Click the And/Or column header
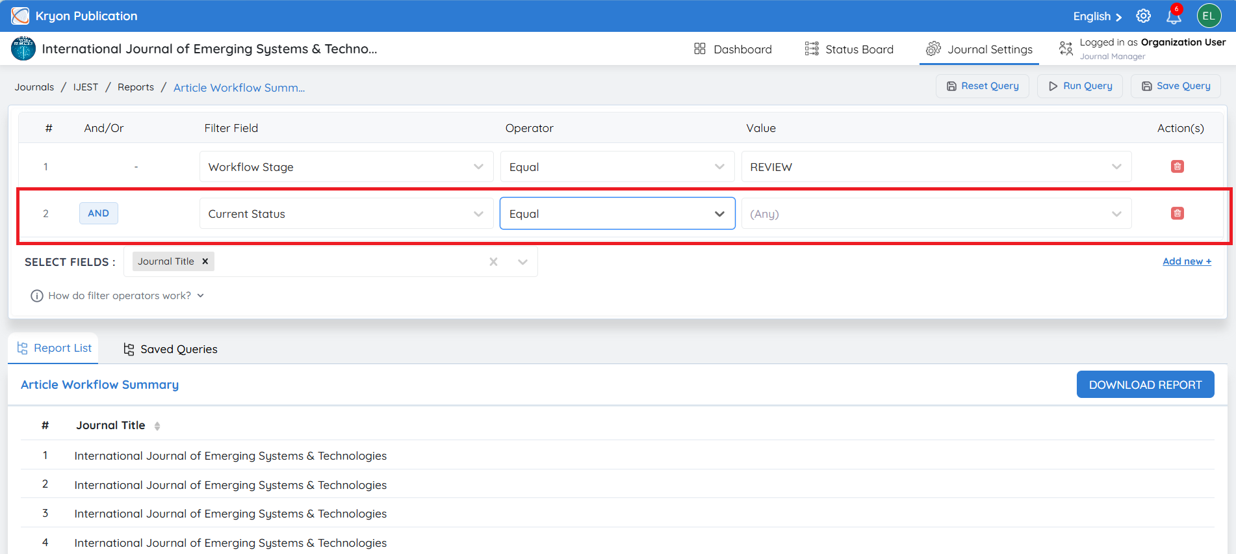 104,128
